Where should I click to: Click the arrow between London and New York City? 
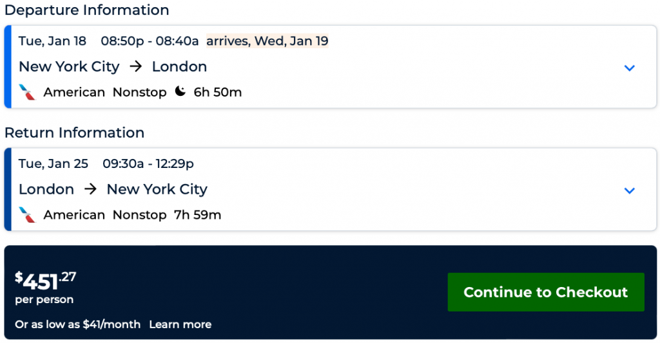90,189
